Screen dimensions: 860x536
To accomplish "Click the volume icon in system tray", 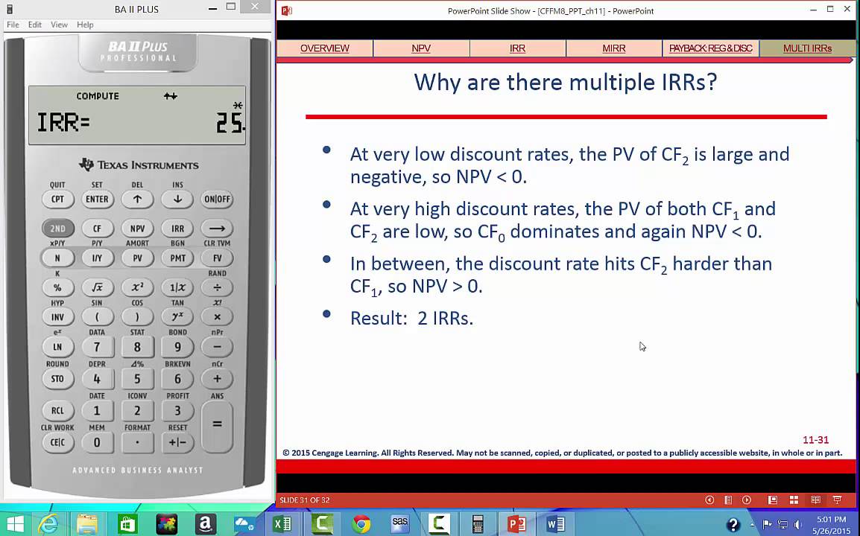I will point(797,525).
